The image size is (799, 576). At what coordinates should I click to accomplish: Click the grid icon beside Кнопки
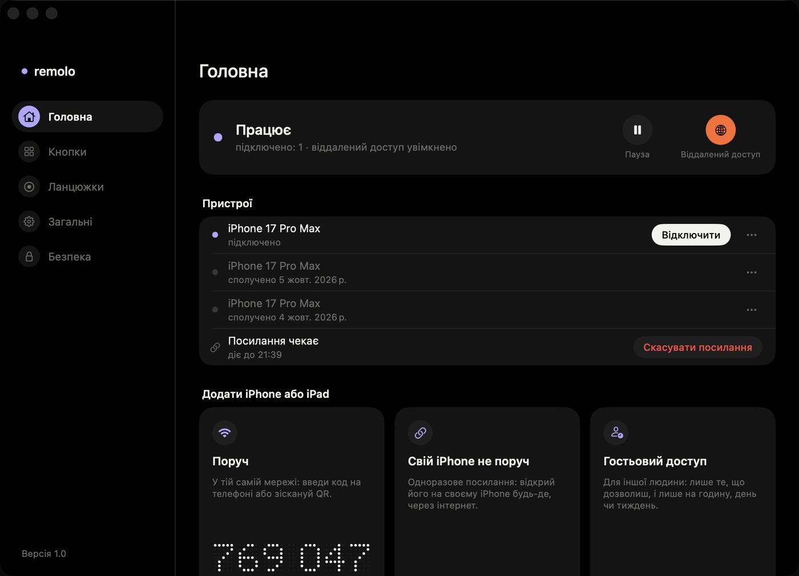[29, 152]
